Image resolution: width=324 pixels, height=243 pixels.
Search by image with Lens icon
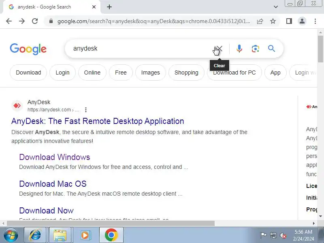[x=256, y=49]
